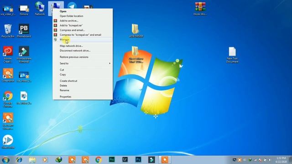The width and height of the screenshot is (292, 164).
Task: Launch Lightroom Lr taskbar icon
Action: [125, 159]
